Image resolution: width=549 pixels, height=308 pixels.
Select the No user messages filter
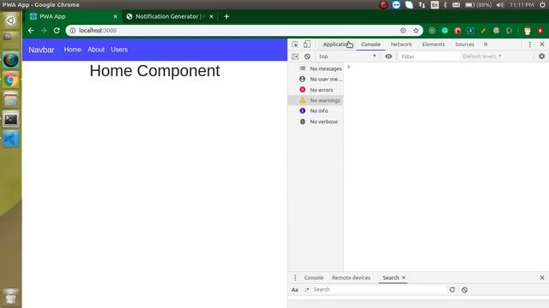316,80
